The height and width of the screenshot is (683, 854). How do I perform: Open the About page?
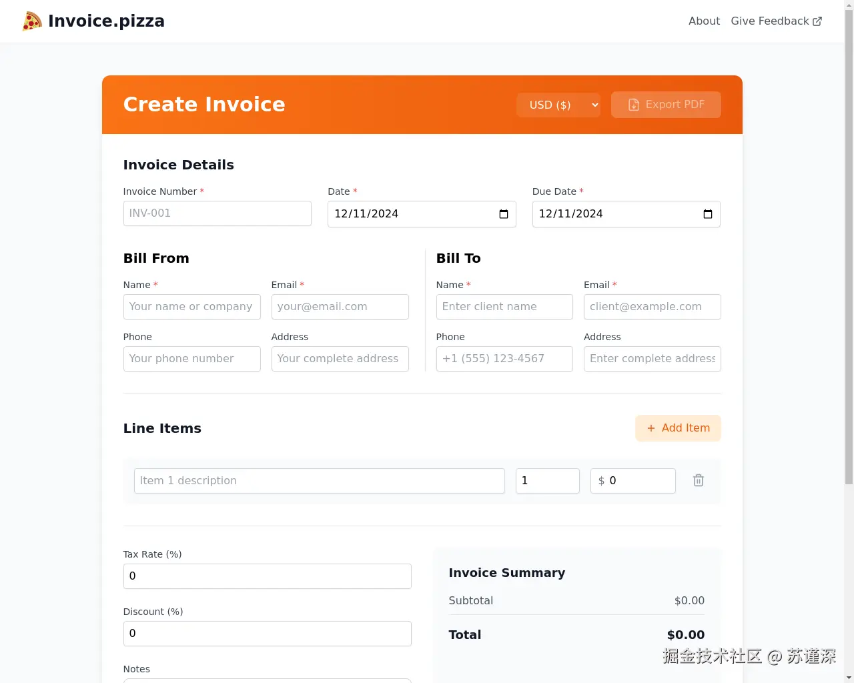pos(704,21)
